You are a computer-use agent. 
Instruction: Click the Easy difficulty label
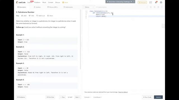click(x=18, y=16)
